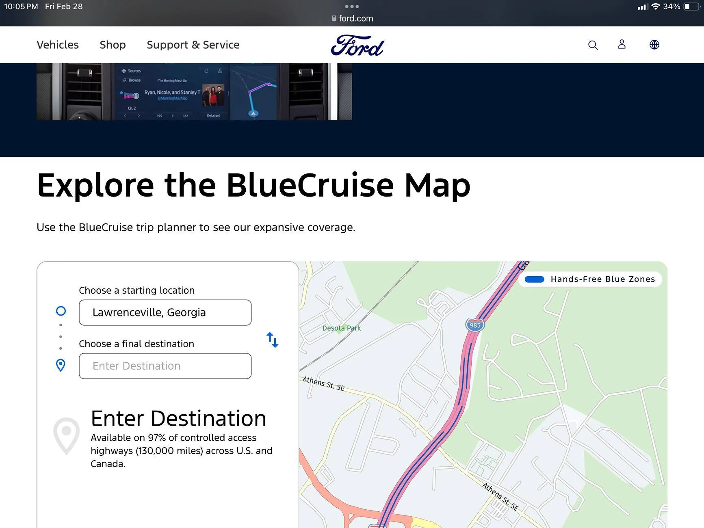Tap the battery status indicator
The width and height of the screenshot is (704, 528).
pos(691,6)
